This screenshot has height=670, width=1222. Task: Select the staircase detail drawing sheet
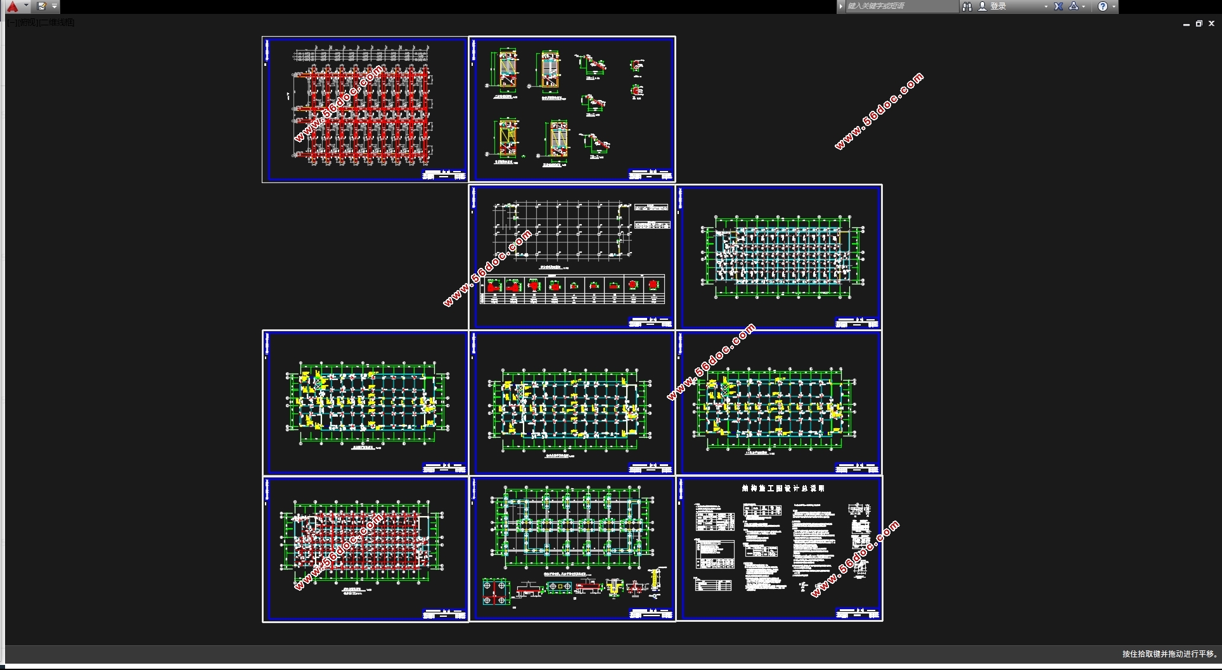point(572,110)
